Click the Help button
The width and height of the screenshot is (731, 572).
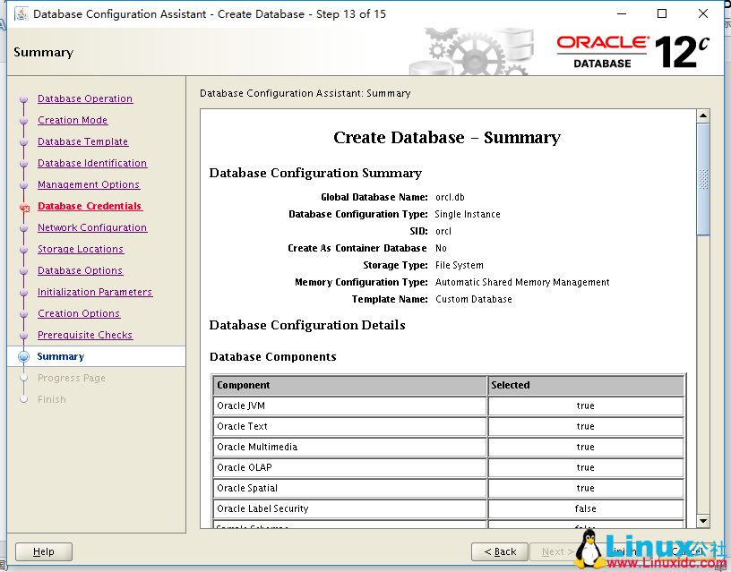click(x=43, y=551)
